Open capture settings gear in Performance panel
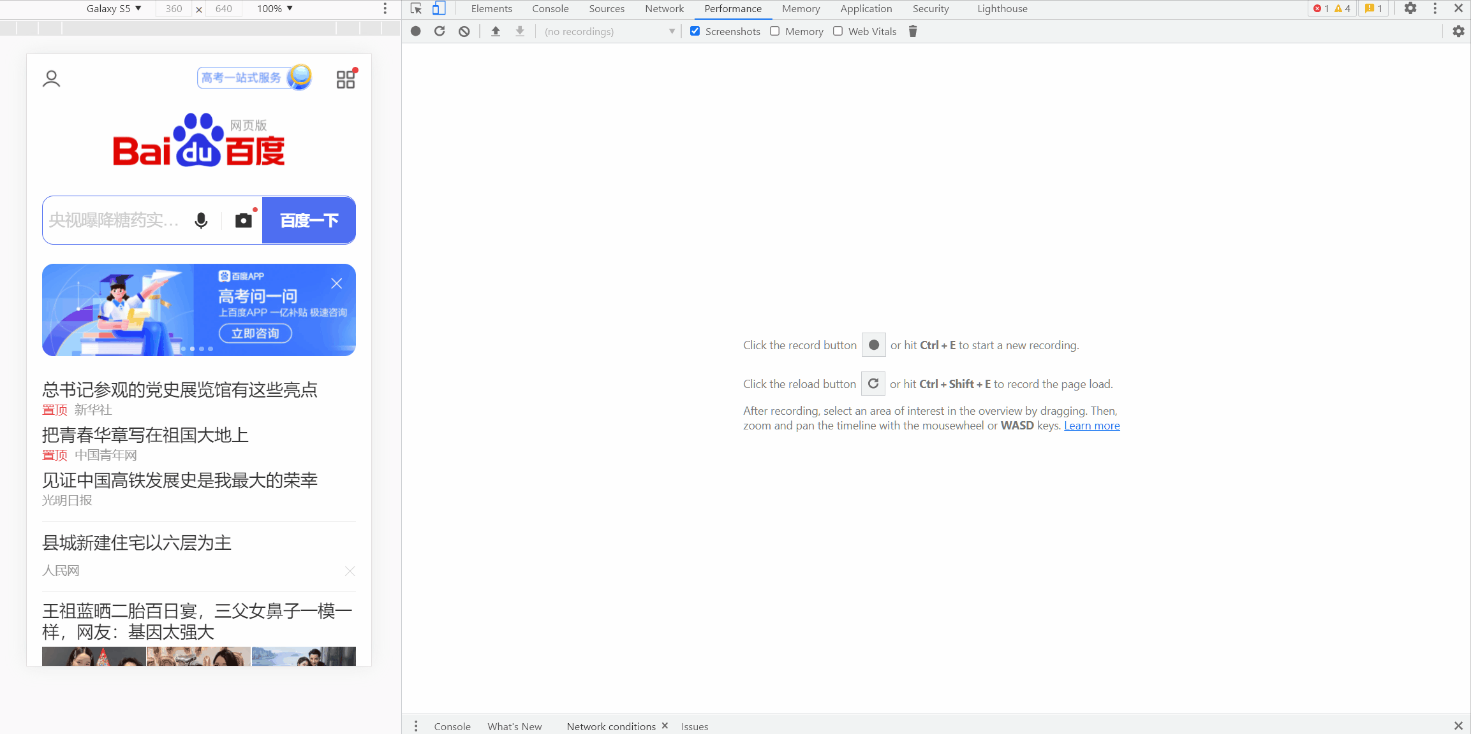 (1458, 31)
